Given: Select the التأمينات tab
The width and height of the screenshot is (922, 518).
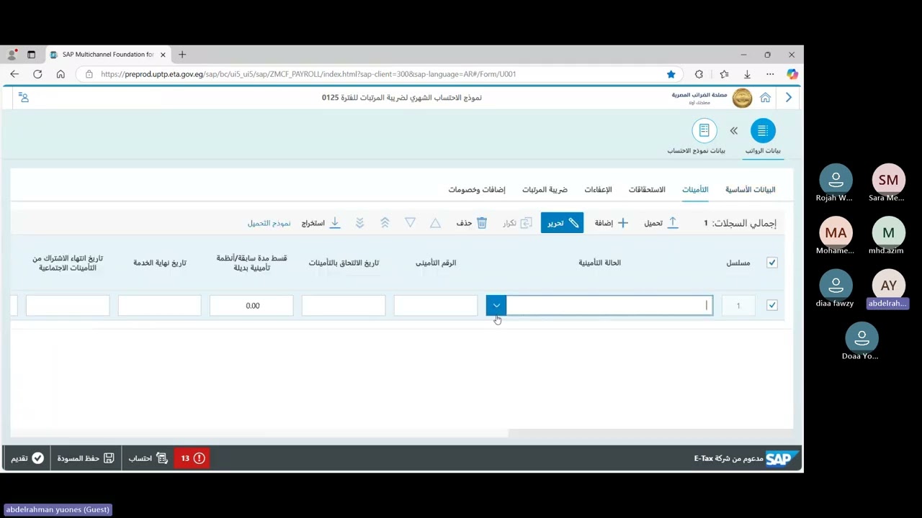Looking at the screenshot, I should pos(695,189).
